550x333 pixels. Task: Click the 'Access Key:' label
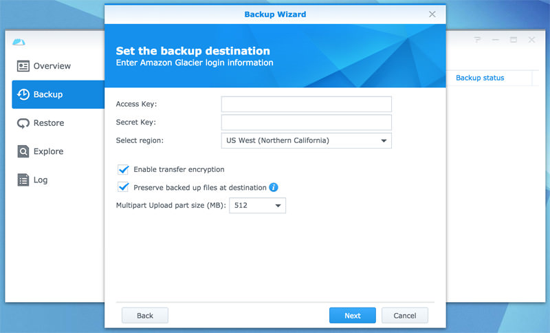click(x=136, y=104)
